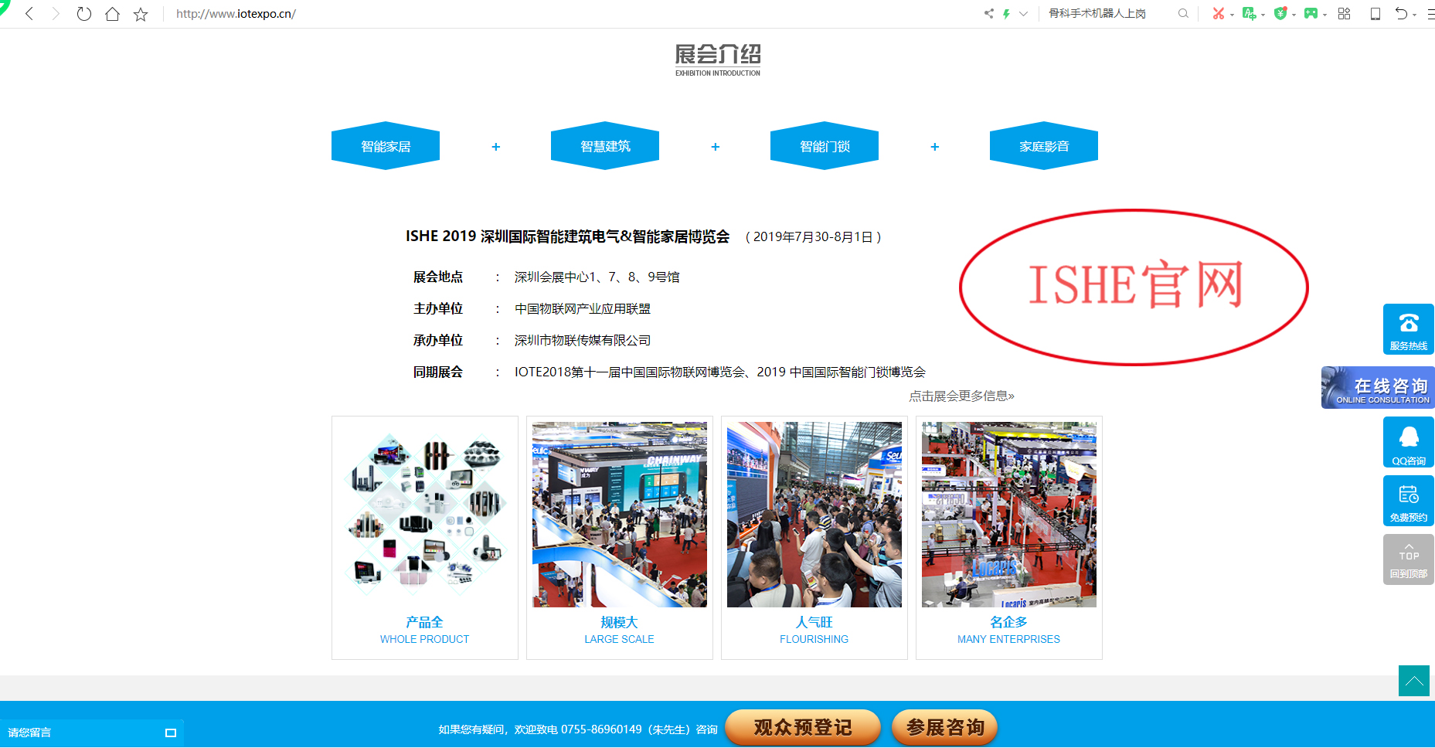Image resolution: width=1435 pixels, height=748 pixels.
Task: Click the magnifier search icon
Action: click(x=1183, y=13)
